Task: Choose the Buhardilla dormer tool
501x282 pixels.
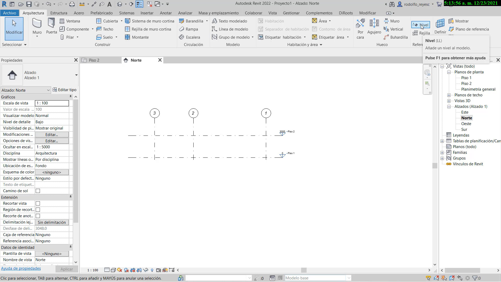Action: (x=396, y=37)
